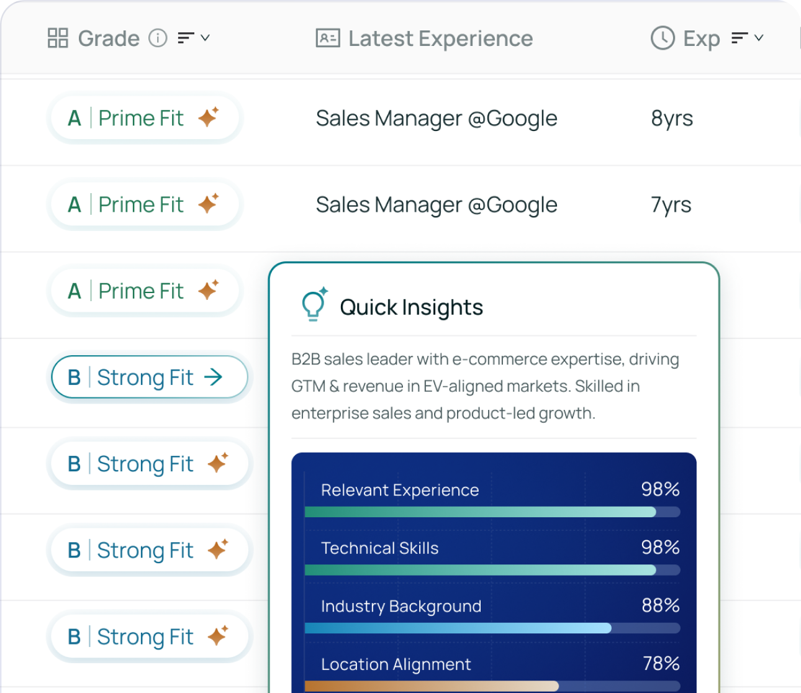Click the clock icon next to the Exp header
801x693 pixels.
(662, 38)
